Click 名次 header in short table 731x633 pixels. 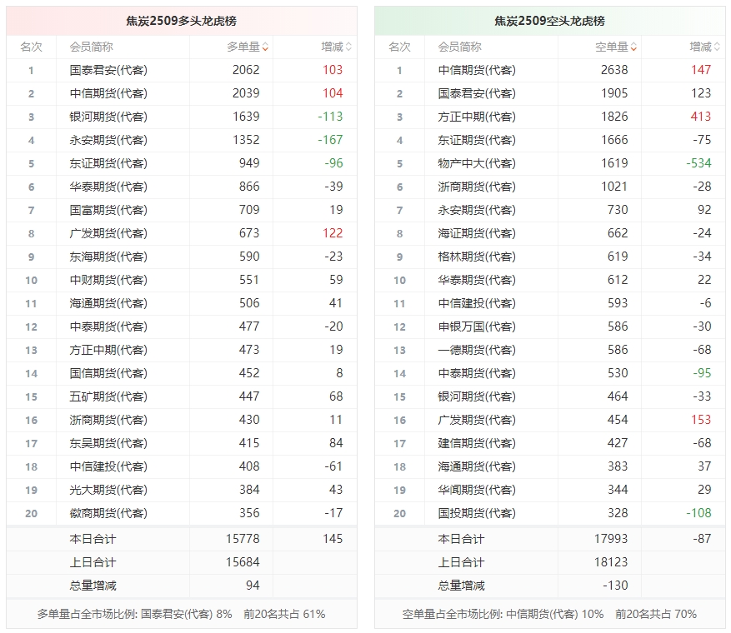click(399, 47)
